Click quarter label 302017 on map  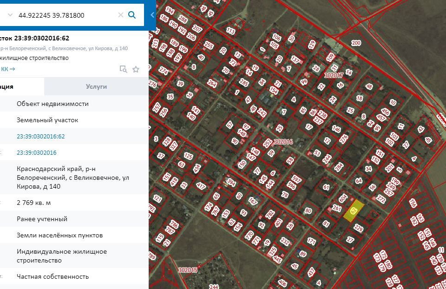pyautogui.click(x=334, y=75)
